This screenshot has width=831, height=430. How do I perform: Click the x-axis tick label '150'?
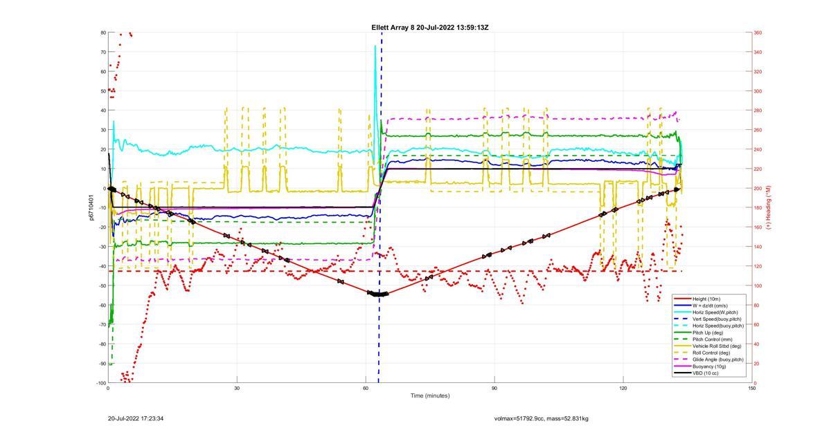tap(752, 389)
